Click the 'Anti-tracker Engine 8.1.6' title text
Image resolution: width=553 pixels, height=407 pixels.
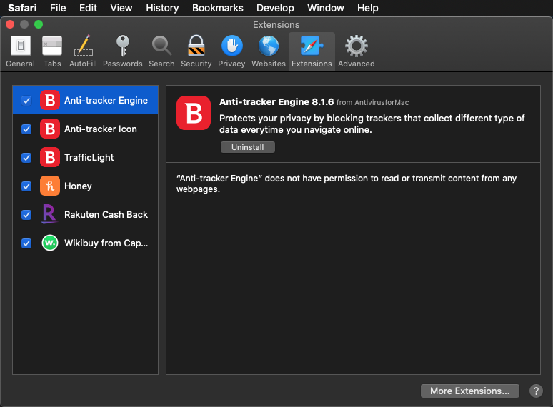coord(276,102)
